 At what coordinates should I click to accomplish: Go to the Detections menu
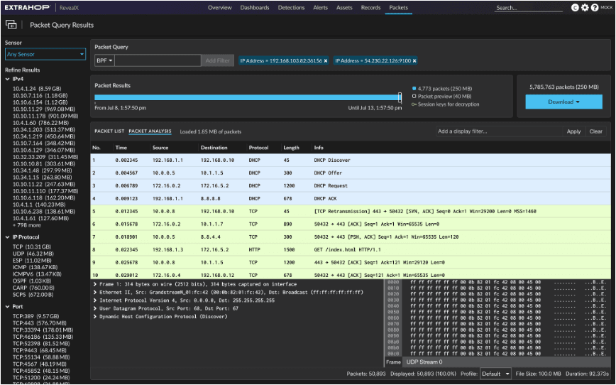(x=291, y=8)
